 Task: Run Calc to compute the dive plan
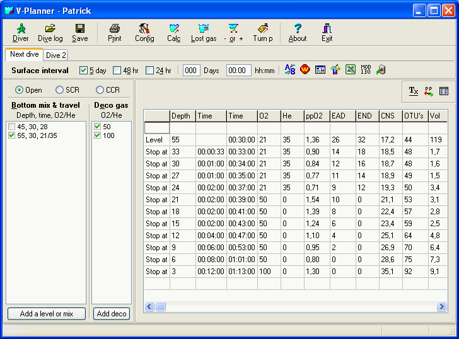174,32
